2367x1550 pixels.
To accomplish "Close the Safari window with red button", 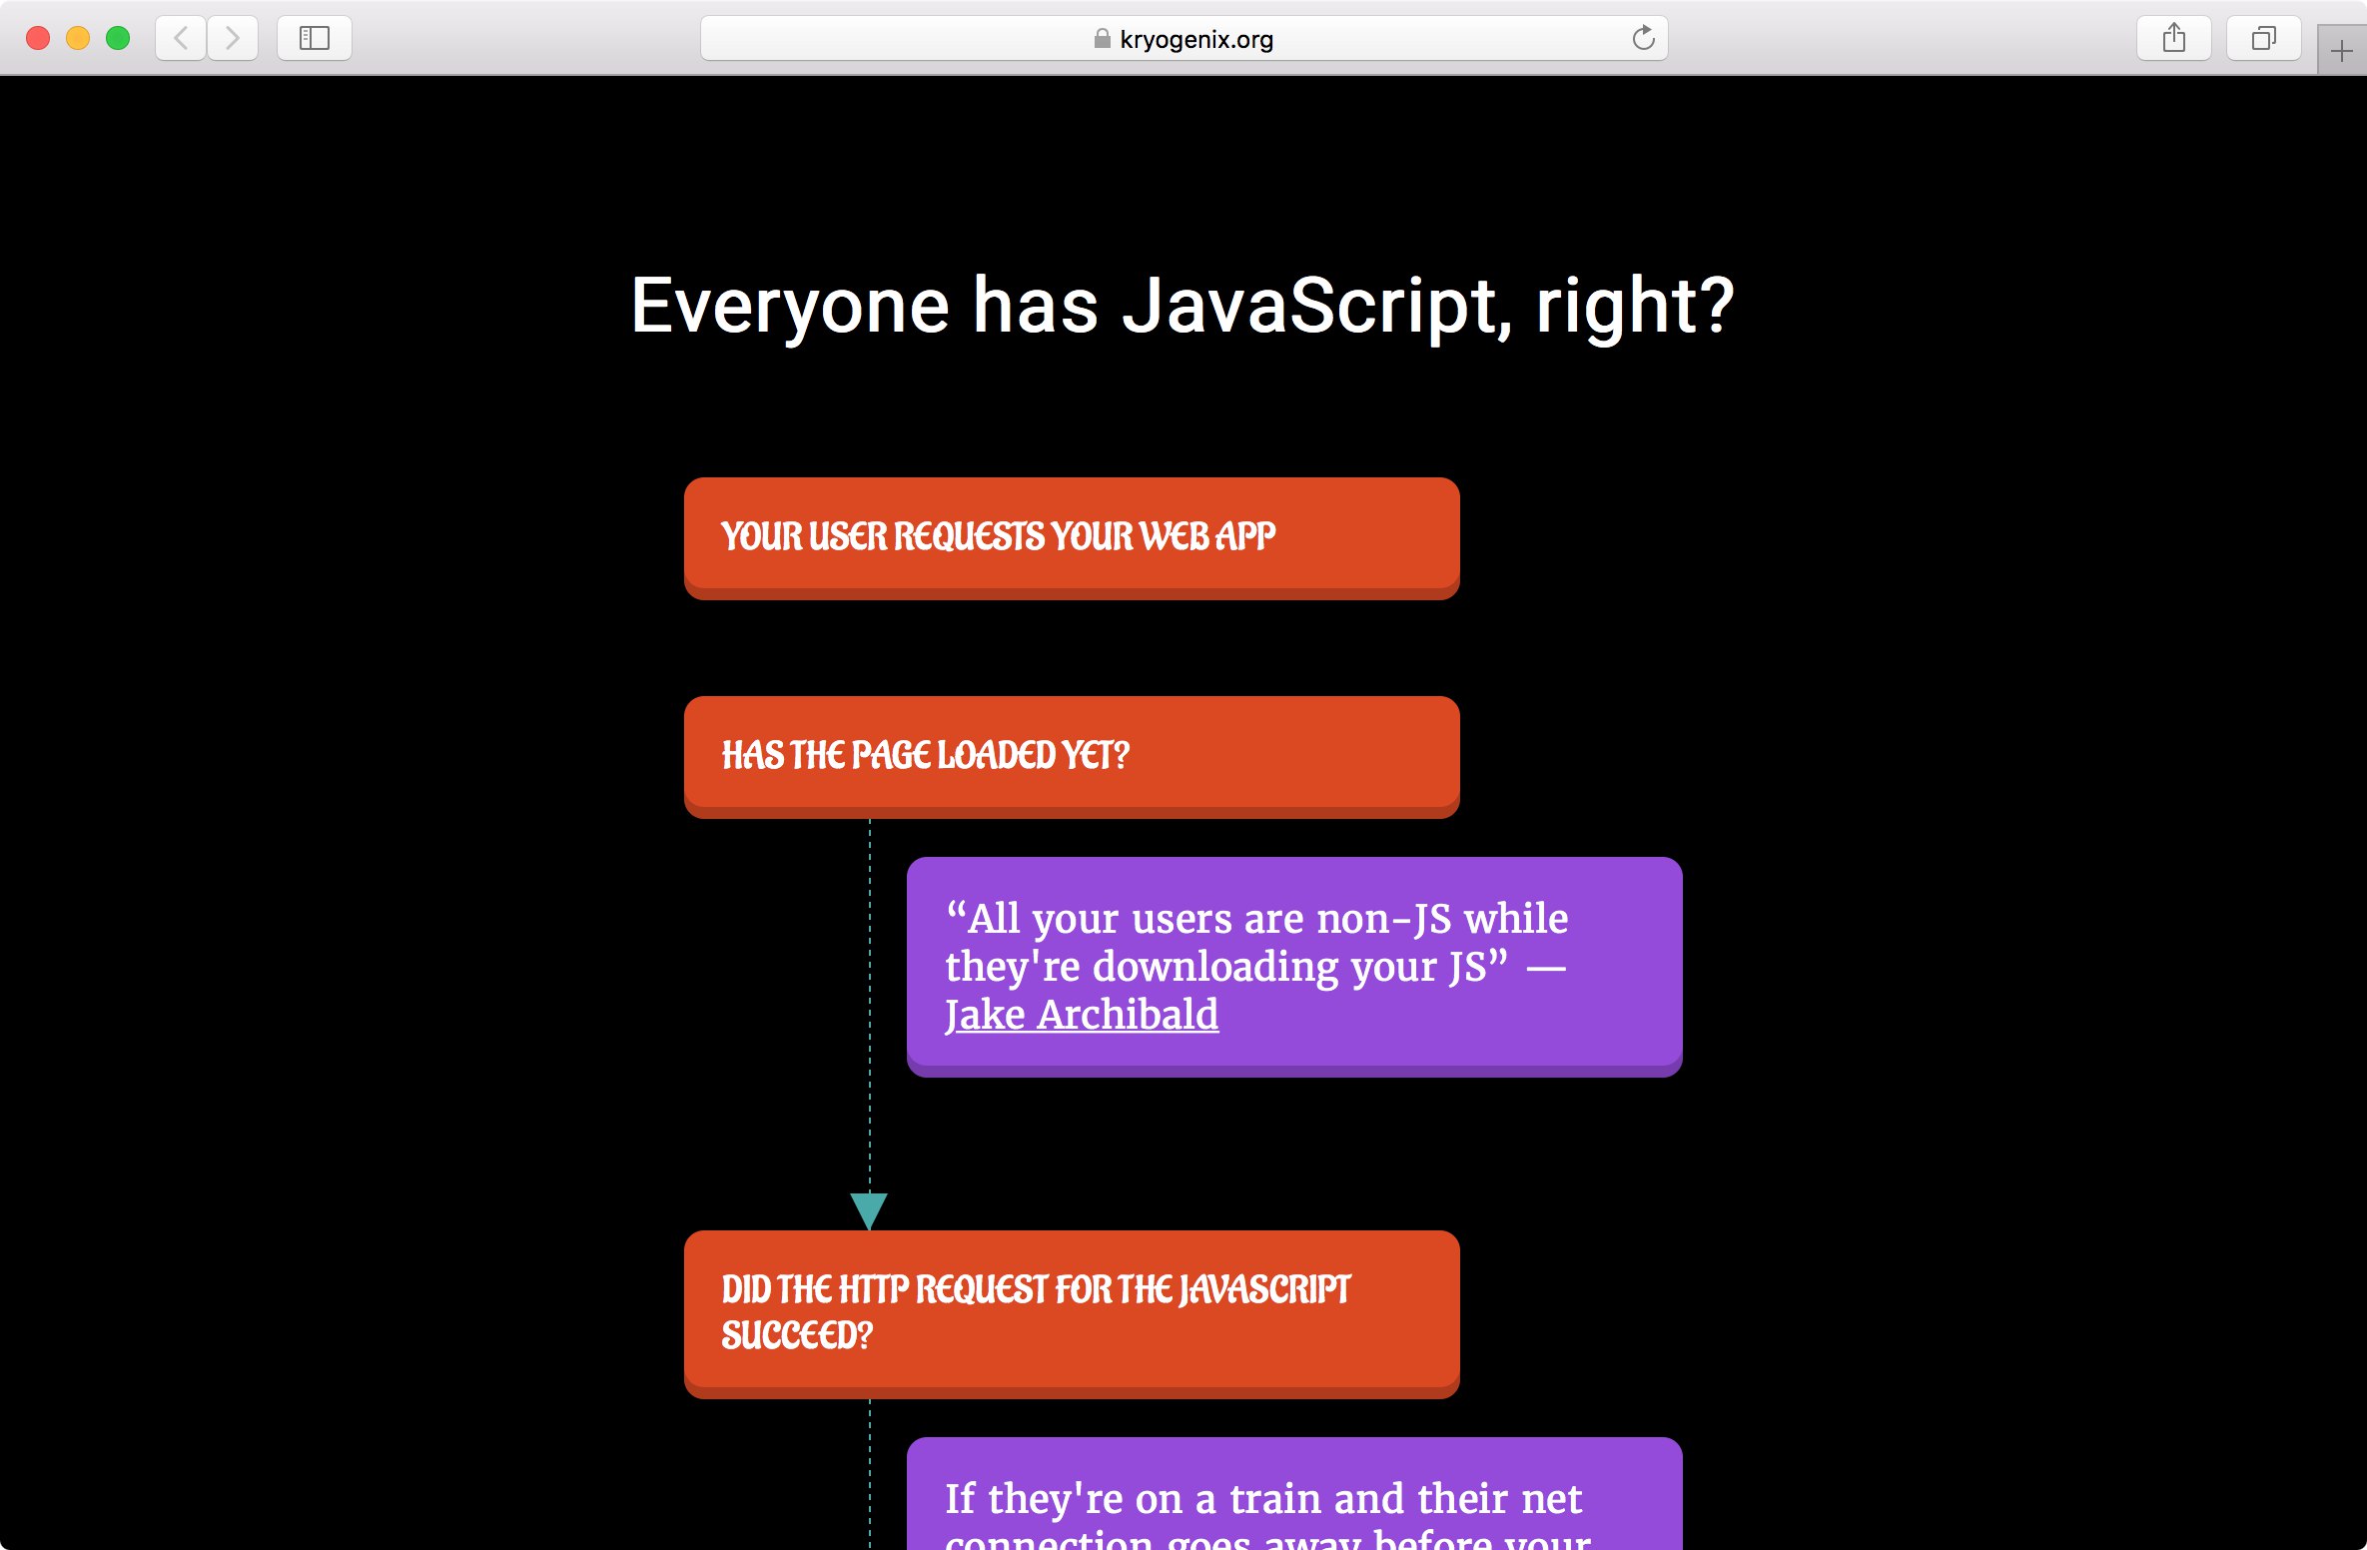I will (38, 38).
